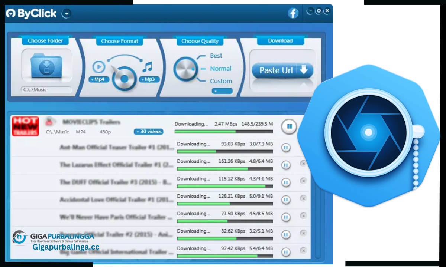Cancel the Official Trailer #2 (2015) download
Screen dimensions: 446x267
point(303,233)
